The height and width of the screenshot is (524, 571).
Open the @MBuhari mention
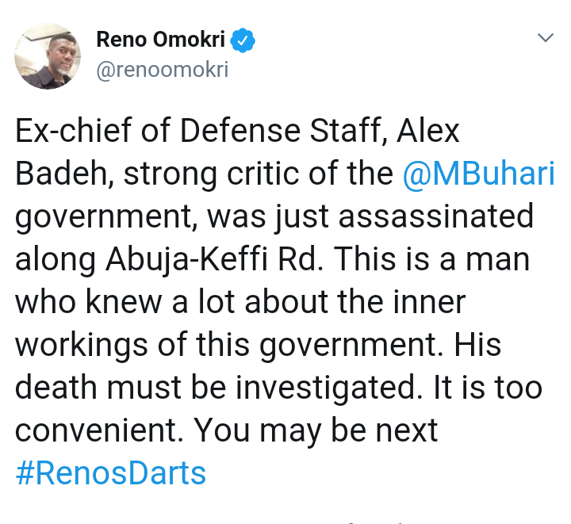coord(478,174)
